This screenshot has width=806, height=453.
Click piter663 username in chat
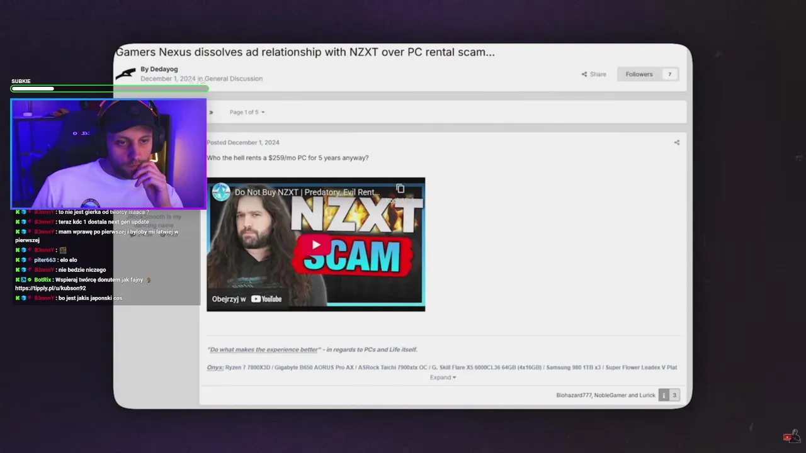[45, 260]
